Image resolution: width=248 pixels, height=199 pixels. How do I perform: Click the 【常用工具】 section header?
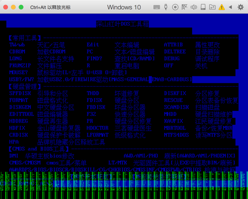[25, 38]
